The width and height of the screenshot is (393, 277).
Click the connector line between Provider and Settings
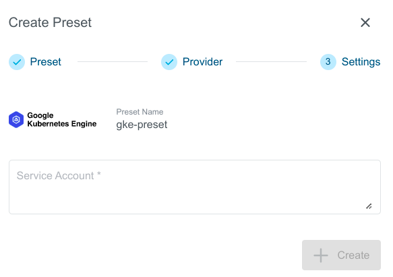(271, 61)
